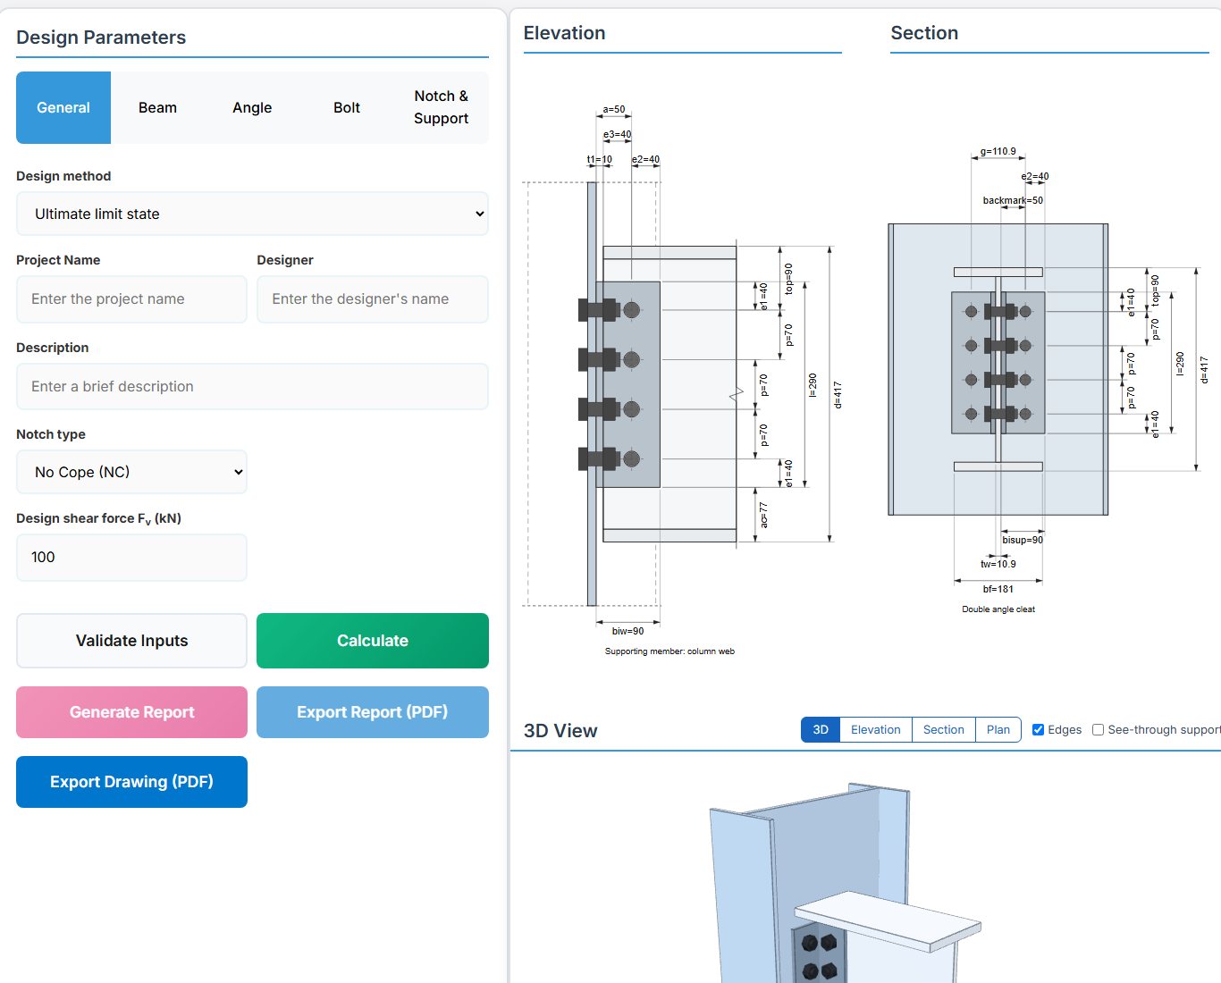The width and height of the screenshot is (1221, 983).
Task: Click the "backmark=50" dimension label
Action: (x=1013, y=200)
